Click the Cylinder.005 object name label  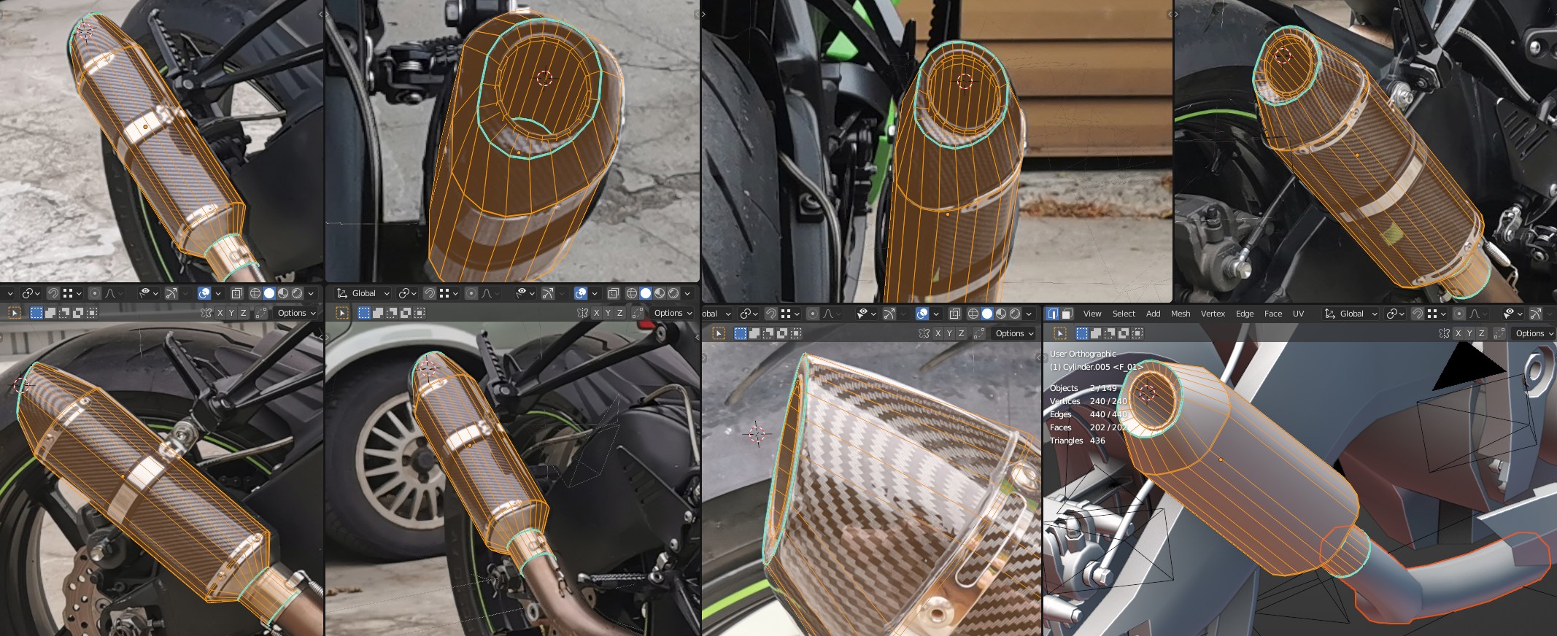coord(1097,367)
